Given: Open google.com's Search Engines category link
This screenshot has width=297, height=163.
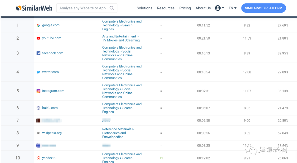Looking at the screenshot, I should [122, 25].
